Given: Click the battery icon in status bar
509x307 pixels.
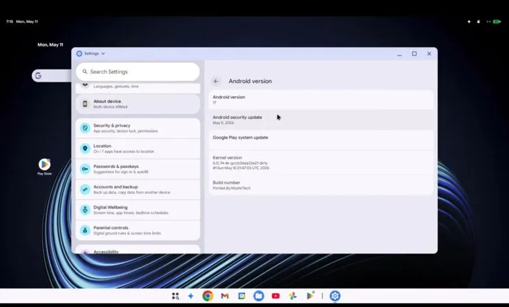Looking at the screenshot, I should coord(497,22).
